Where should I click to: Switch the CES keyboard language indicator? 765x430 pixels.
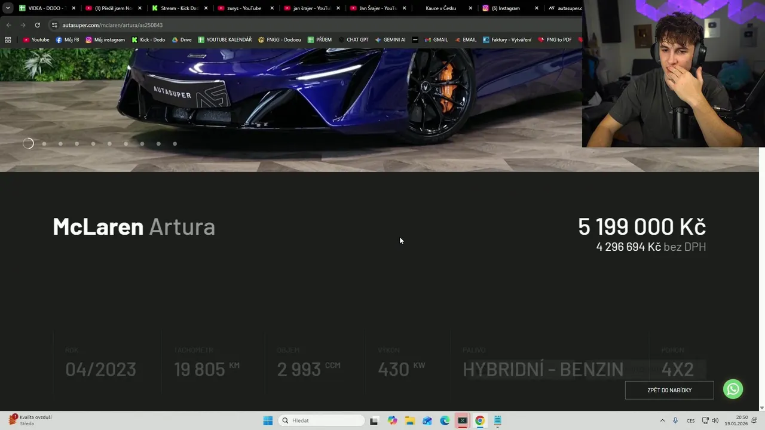tap(690, 420)
